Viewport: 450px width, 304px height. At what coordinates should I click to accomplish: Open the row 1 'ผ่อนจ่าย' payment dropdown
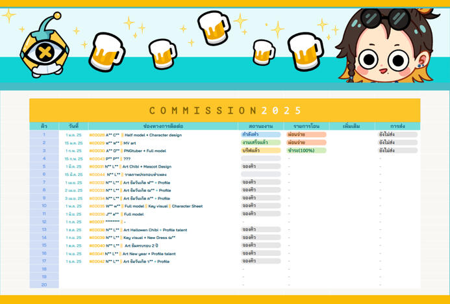[306, 134]
